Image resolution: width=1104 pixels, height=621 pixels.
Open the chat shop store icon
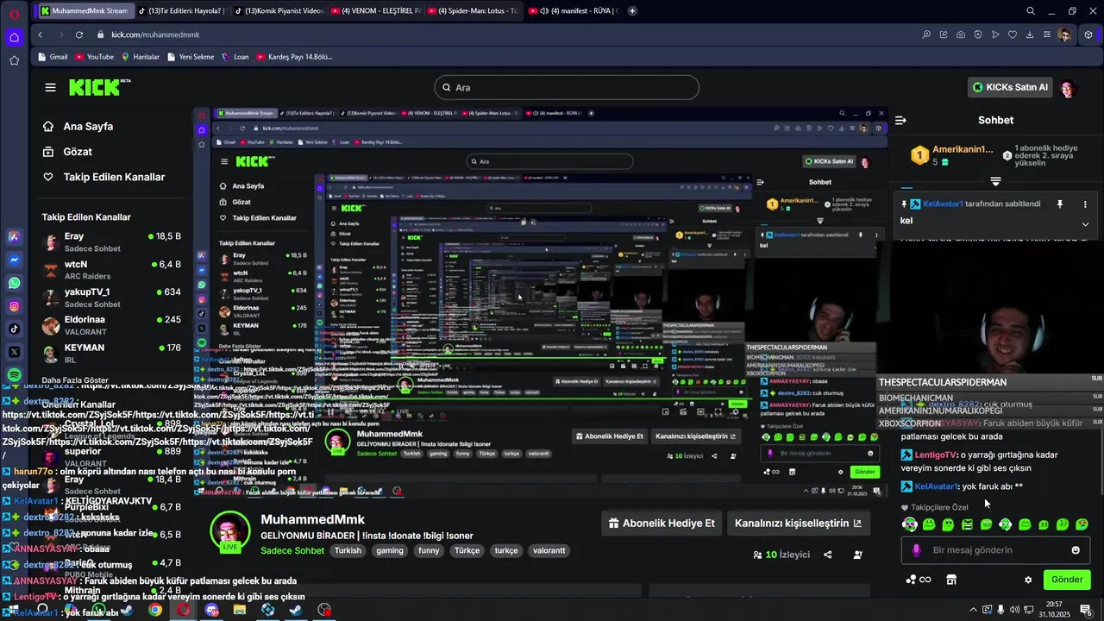click(951, 580)
